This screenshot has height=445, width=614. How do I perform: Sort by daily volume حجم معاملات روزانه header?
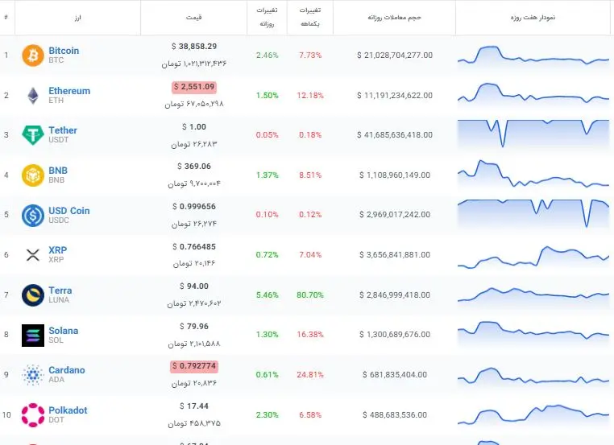[x=394, y=17]
